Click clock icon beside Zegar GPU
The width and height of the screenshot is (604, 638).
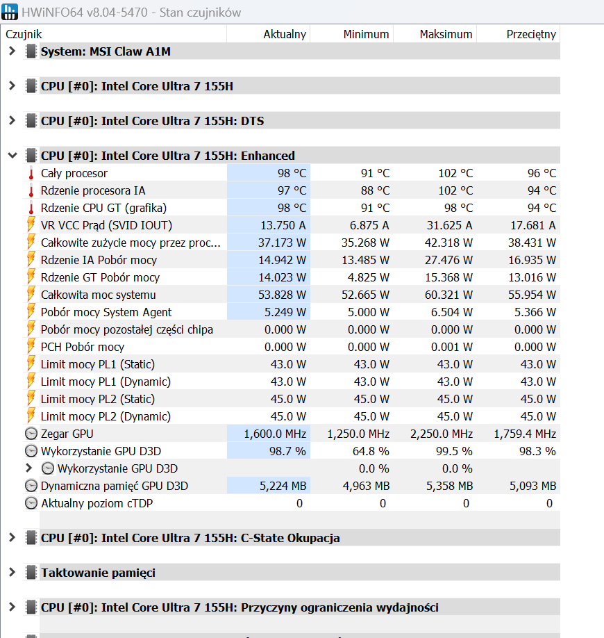[31, 434]
